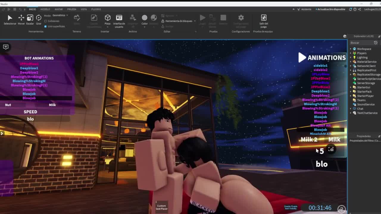Enable the Colisiones checkbox

click(46, 21)
